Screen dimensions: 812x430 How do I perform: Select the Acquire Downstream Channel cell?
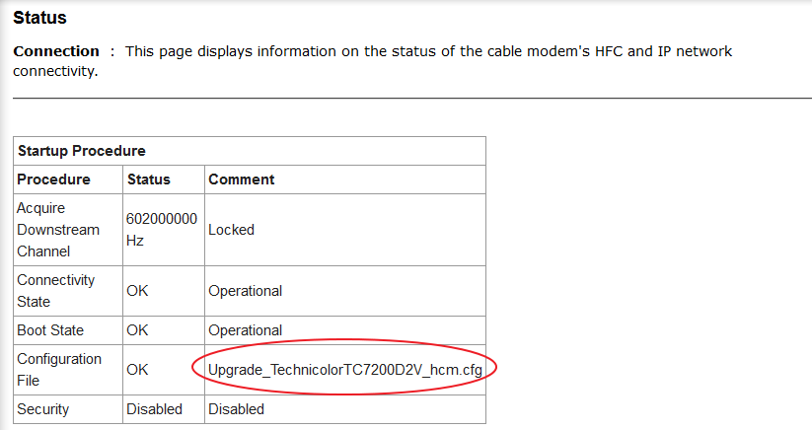pyautogui.click(x=58, y=230)
